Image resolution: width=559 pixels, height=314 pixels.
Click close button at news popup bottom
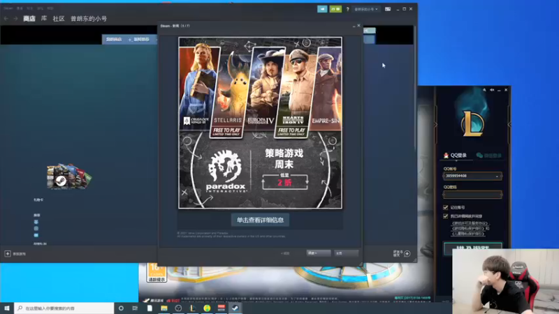[346, 253]
